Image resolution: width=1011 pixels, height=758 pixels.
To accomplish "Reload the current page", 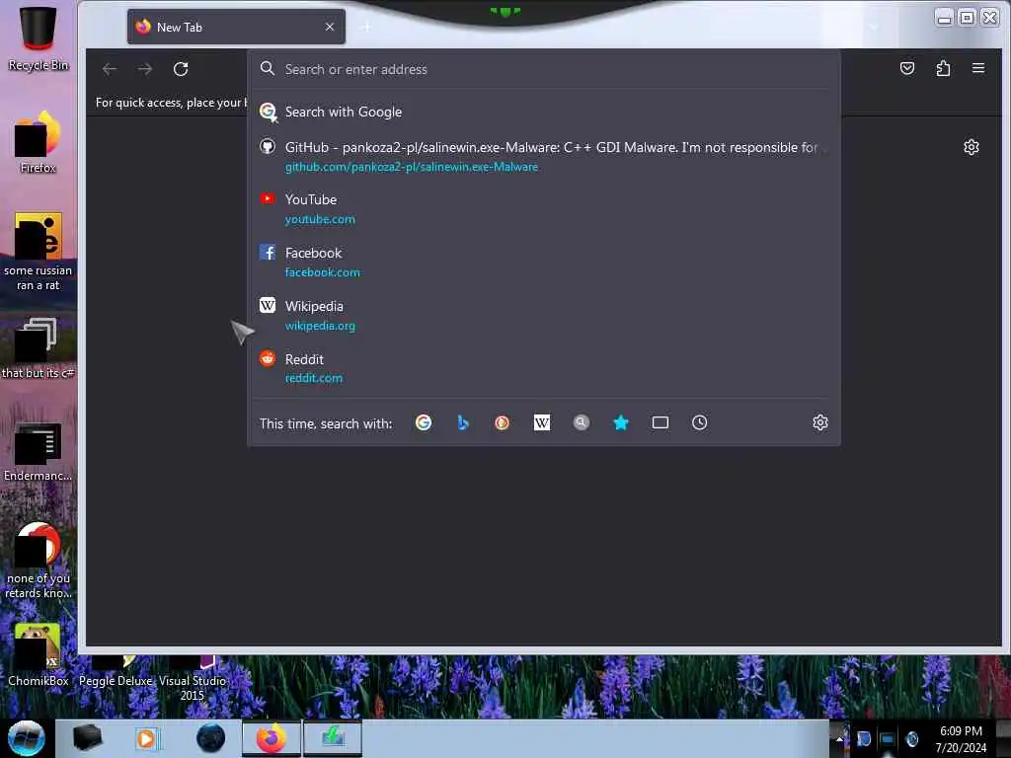I will pos(181,69).
